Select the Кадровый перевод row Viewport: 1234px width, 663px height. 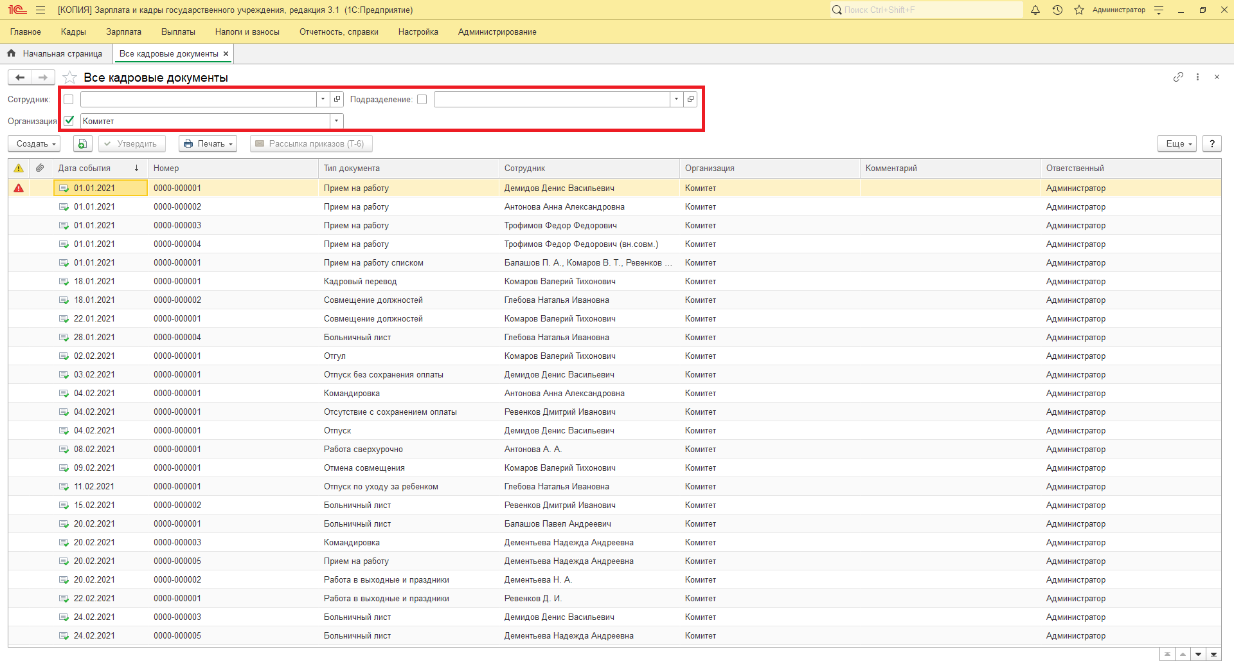coord(614,282)
